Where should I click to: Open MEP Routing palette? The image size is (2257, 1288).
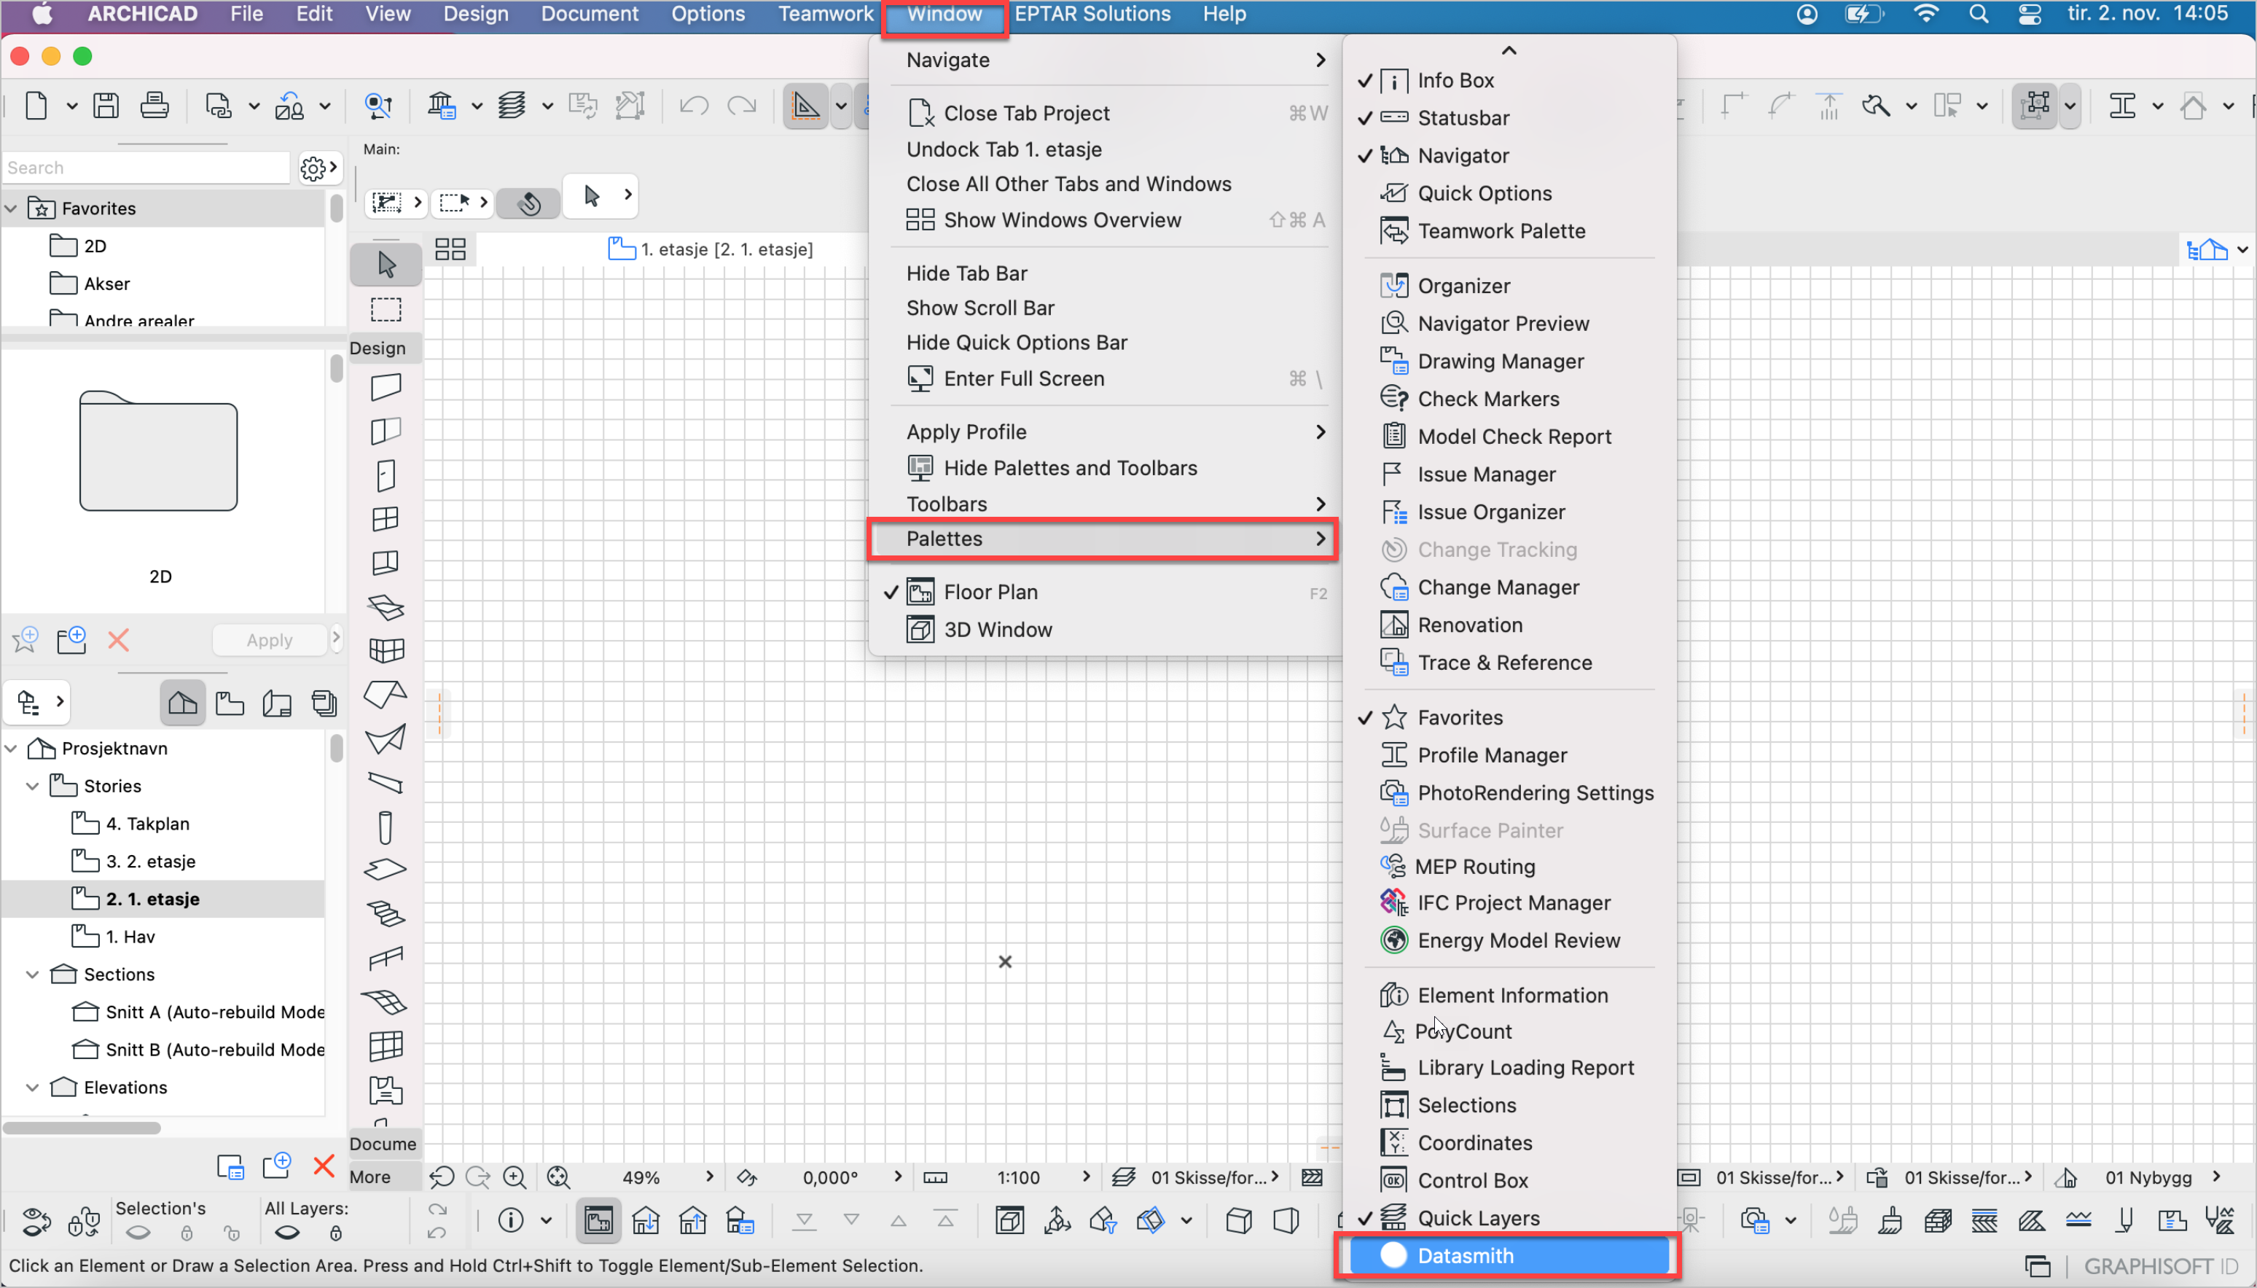point(1475,866)
